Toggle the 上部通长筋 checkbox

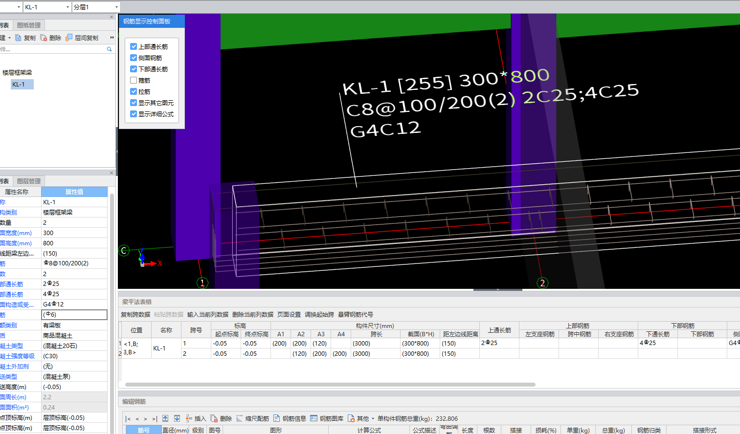point(134,46)
